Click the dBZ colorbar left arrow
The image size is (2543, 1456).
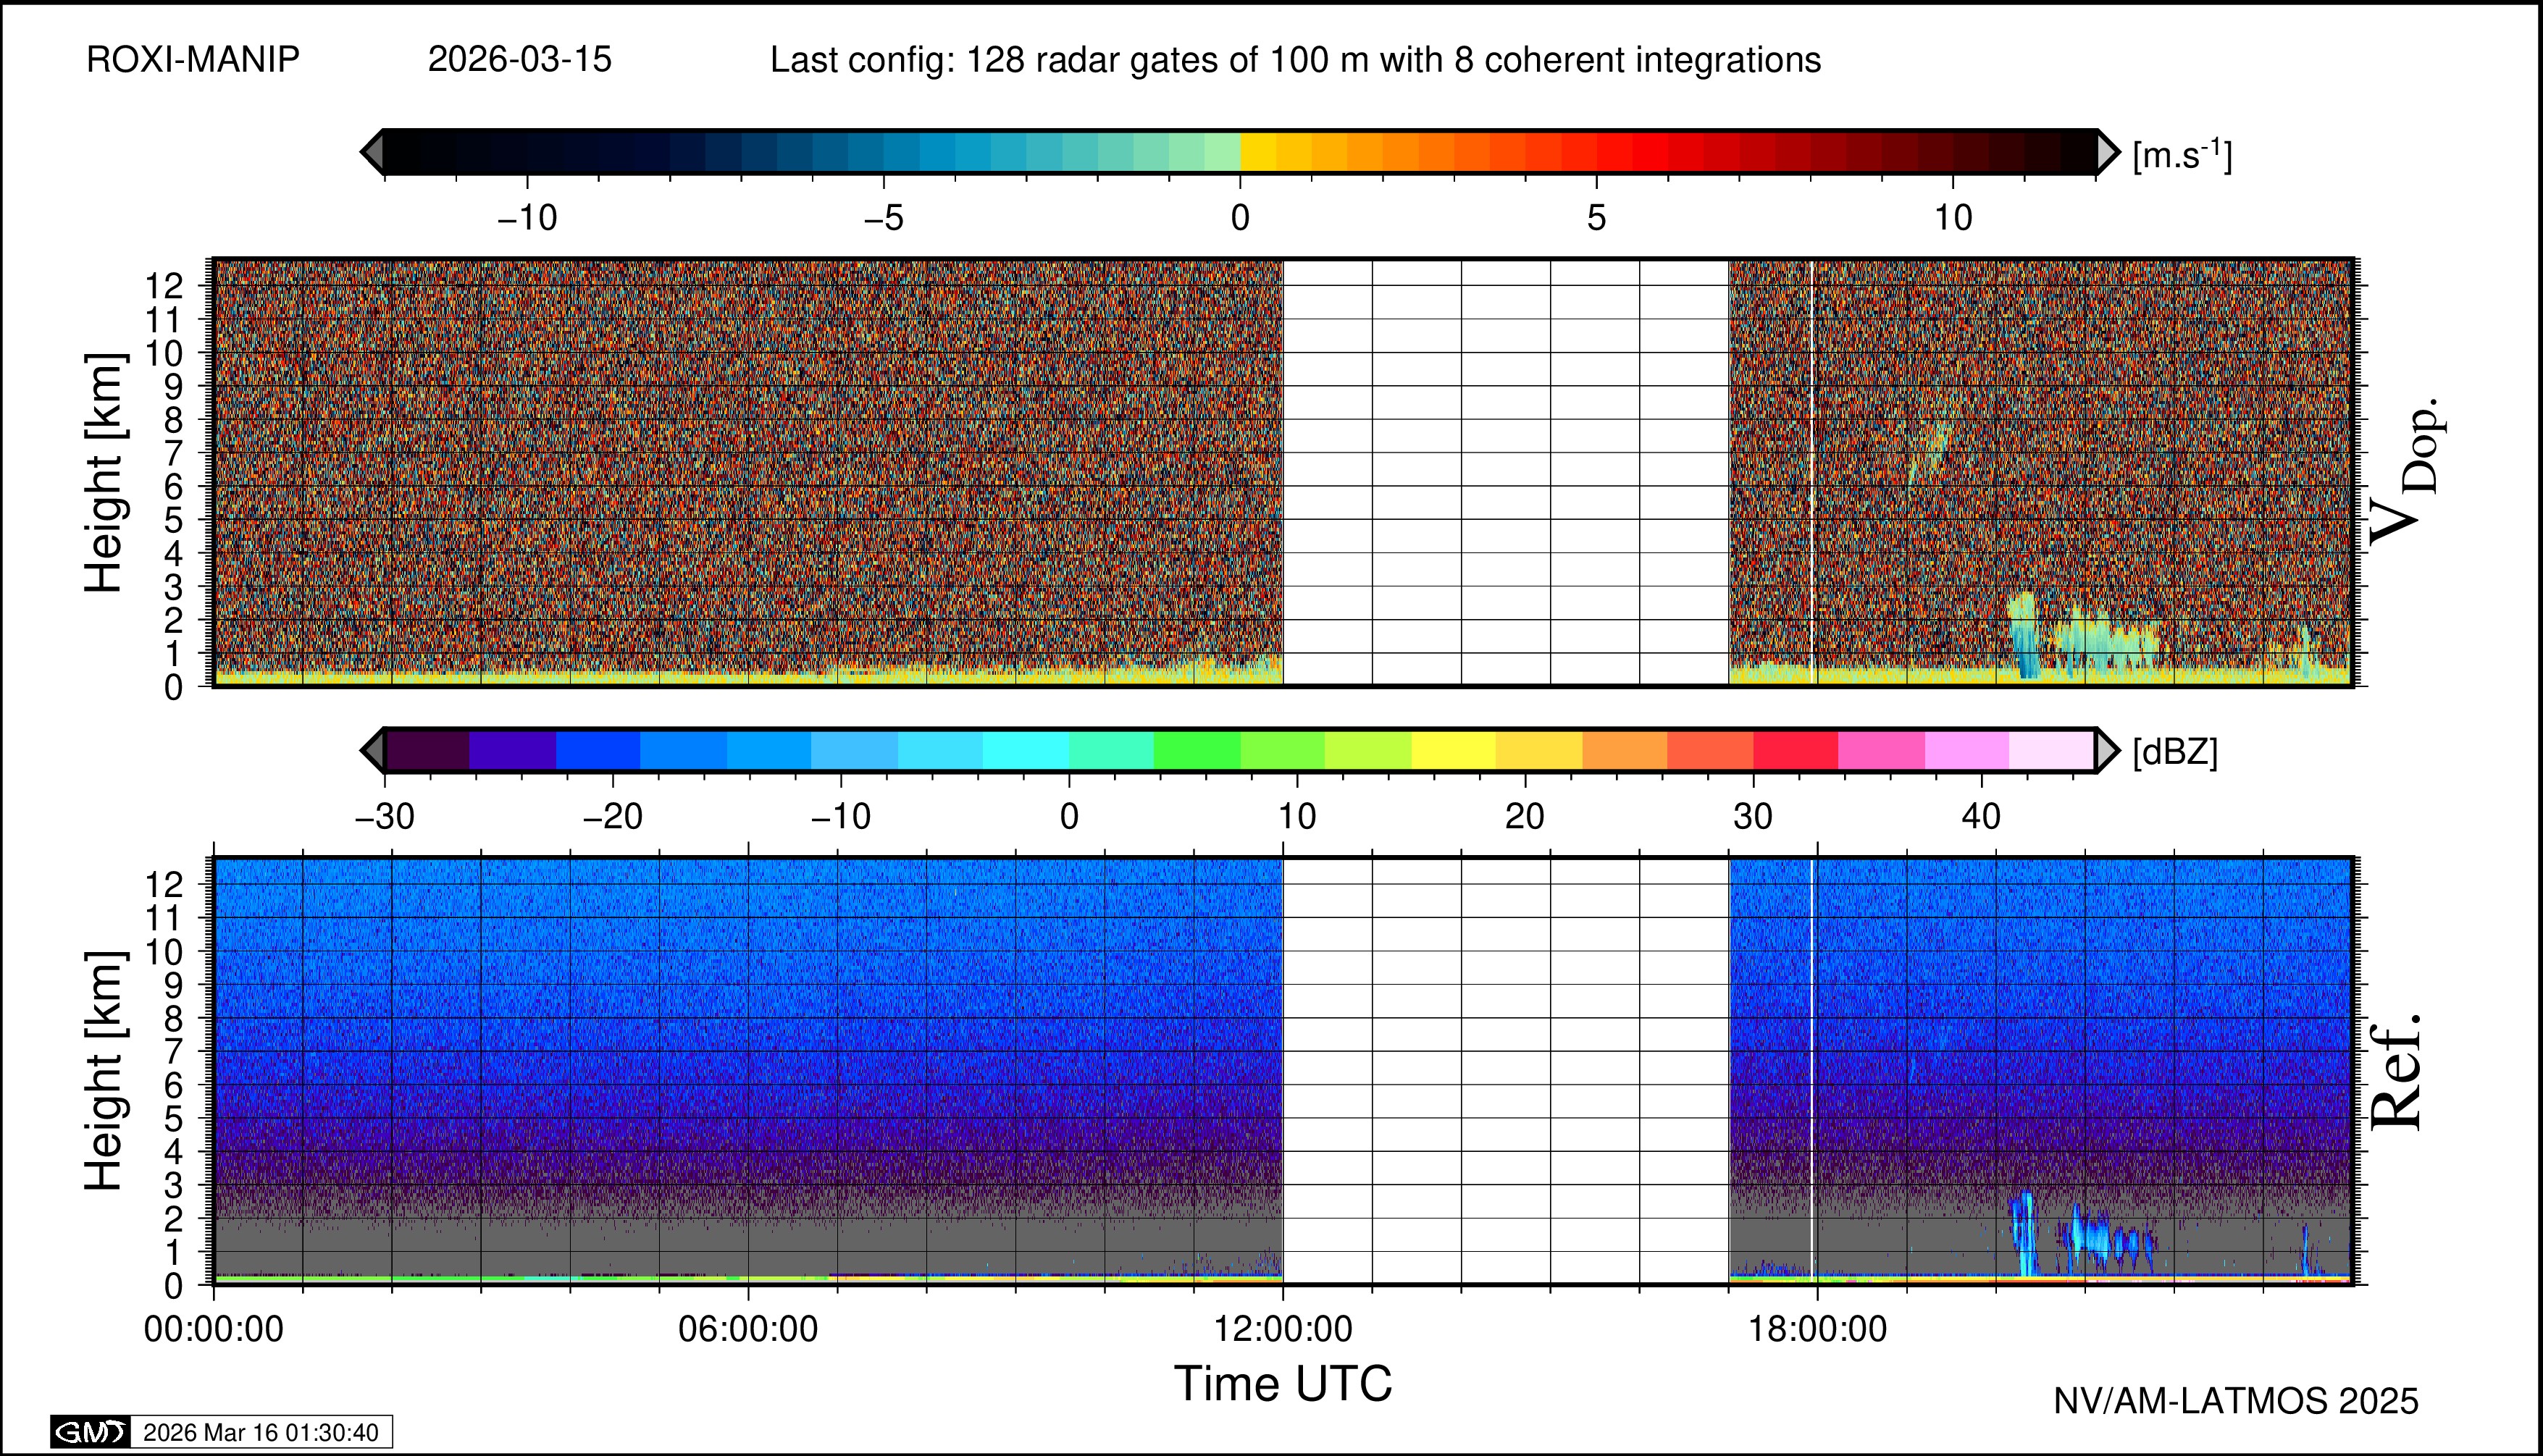372,750
